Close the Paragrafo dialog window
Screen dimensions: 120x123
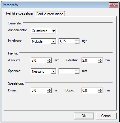tap(113, 5)
